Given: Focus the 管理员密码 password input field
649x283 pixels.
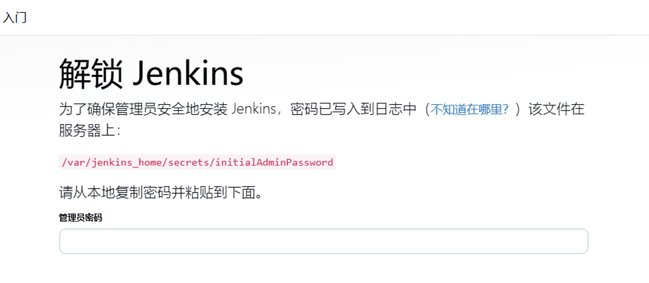Looking at the screenshot, I should tap(323, 241).
